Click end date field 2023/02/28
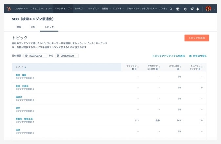The image size is (221, 144). tap(67, 56)
